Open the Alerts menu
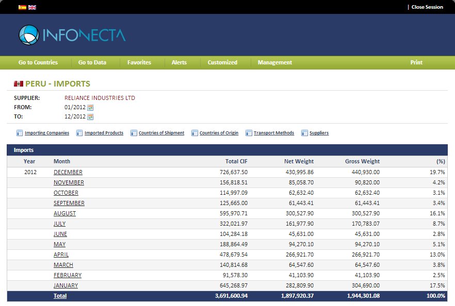The height and width of the screenshot is (306, 455). (x=179, y=63)
